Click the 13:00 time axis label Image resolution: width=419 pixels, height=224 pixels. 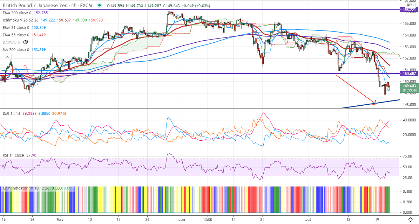(x=208, y=220)
